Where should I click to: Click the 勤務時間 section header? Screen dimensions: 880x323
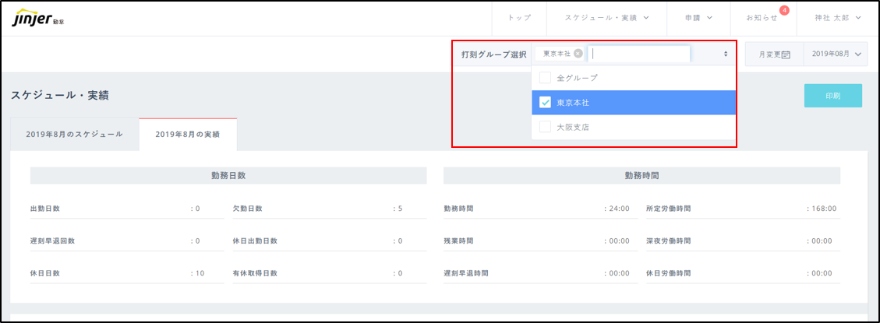(641, 176)
